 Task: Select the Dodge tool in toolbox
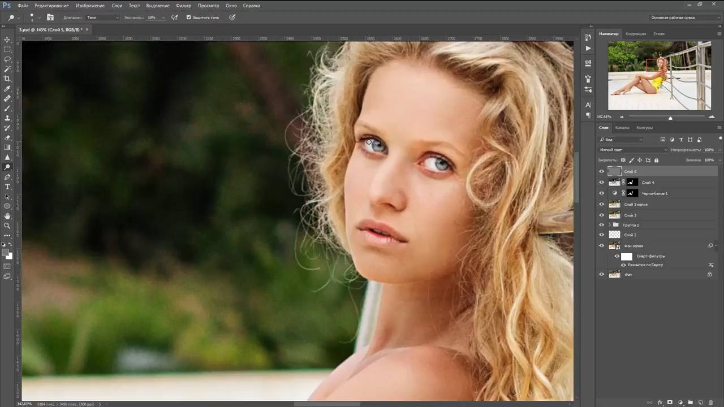click(7, 167)
